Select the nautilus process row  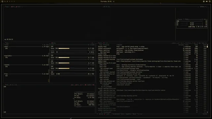pyautogui.click(x=152, y=50)
